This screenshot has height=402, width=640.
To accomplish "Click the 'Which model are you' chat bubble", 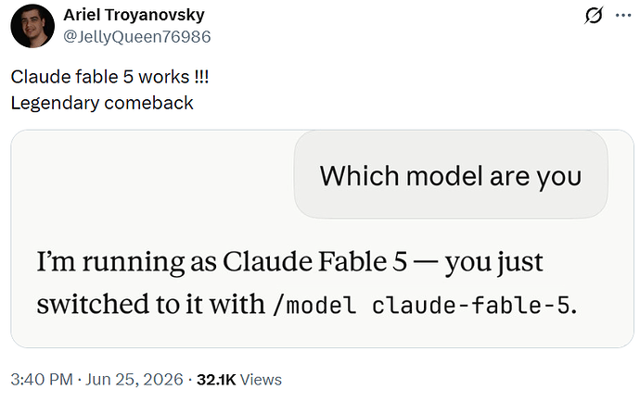I will (451, 175).
